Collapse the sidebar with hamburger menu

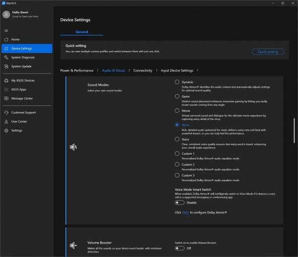tap(6, 30)
